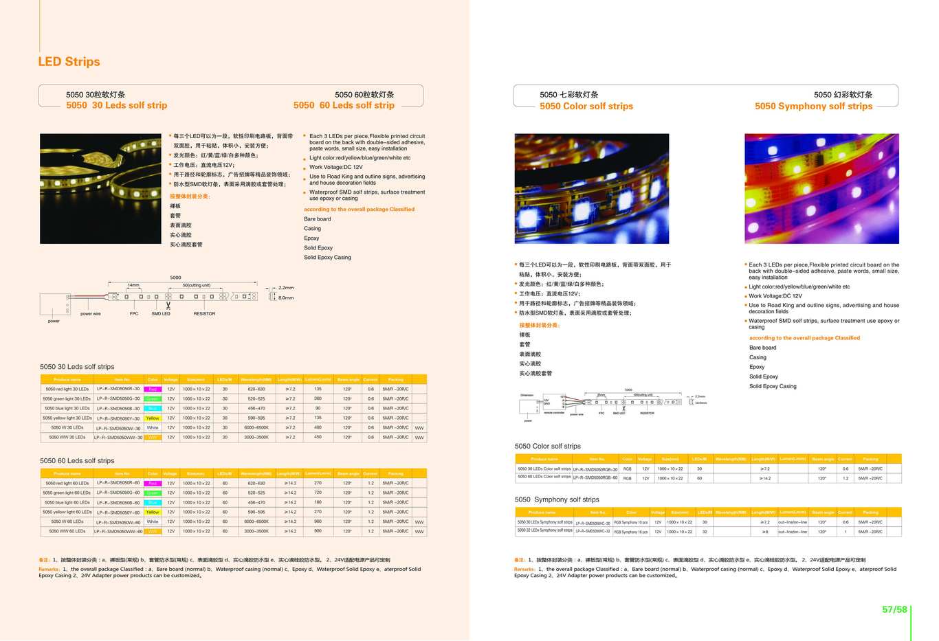Viewport: 939px width, 641px height.
Task: Click lumen value '360' in 30 LEDs table
Action: tap(318, 398)
